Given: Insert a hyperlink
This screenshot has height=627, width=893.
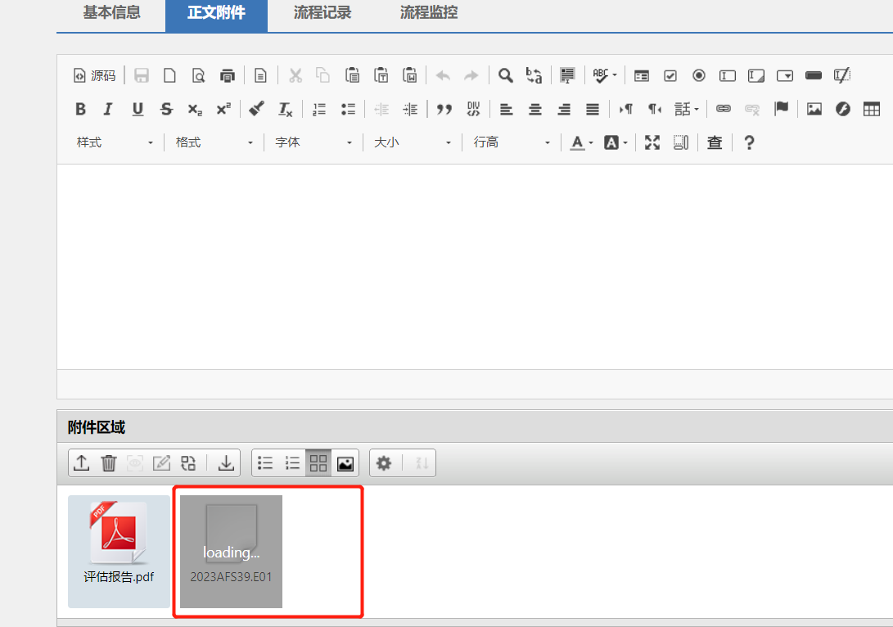Looking at the screenshot, I should click(724, 109).
